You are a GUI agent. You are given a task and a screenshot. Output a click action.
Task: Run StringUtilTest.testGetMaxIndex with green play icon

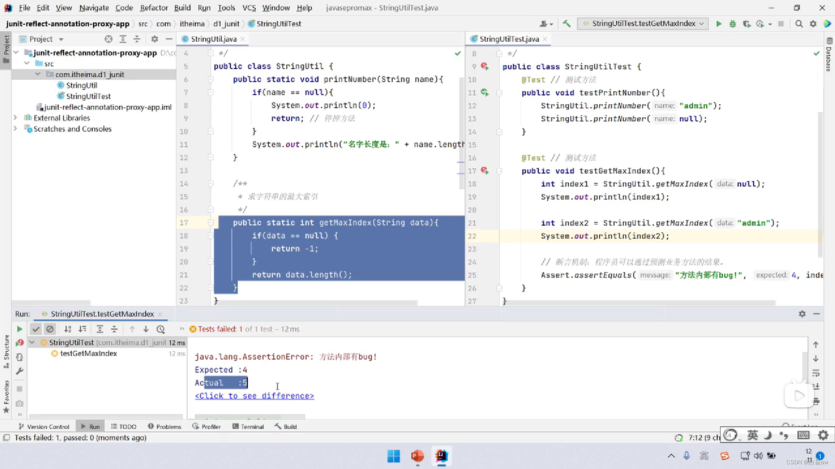click(x=718, y=24)
